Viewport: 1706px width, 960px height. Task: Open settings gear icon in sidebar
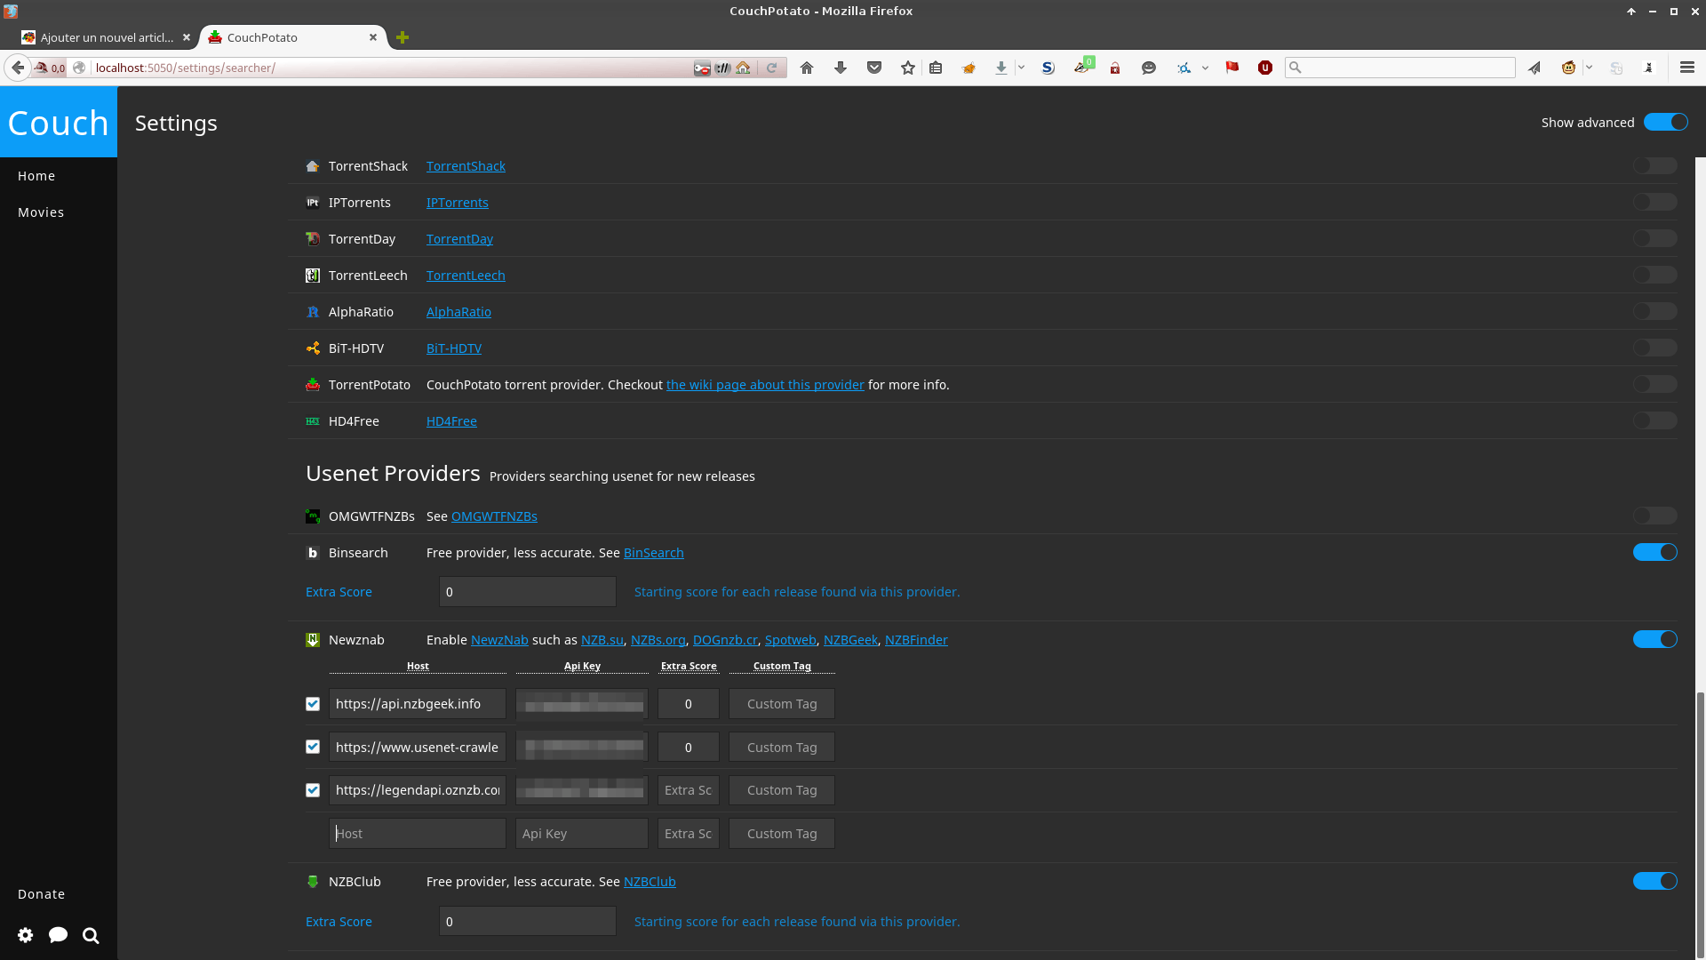tap(26, 935)
